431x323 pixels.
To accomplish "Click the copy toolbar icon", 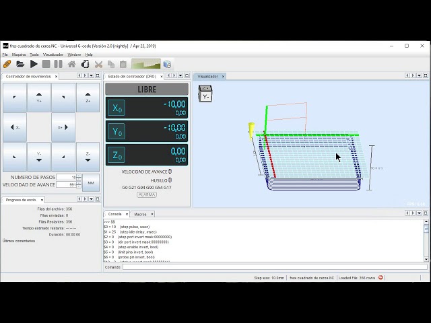I will 111,65.
